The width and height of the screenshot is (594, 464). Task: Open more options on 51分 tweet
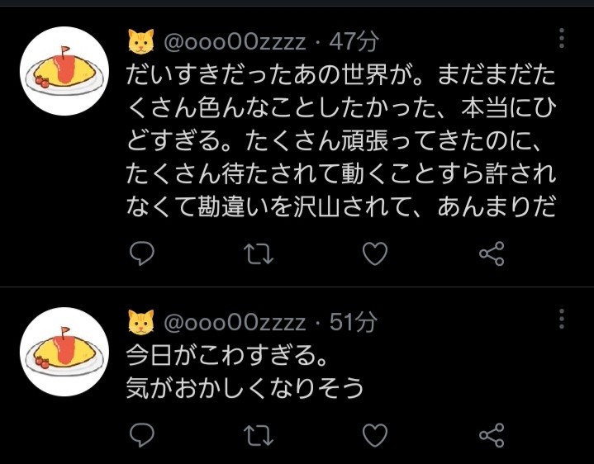click(x=562, y=319)
